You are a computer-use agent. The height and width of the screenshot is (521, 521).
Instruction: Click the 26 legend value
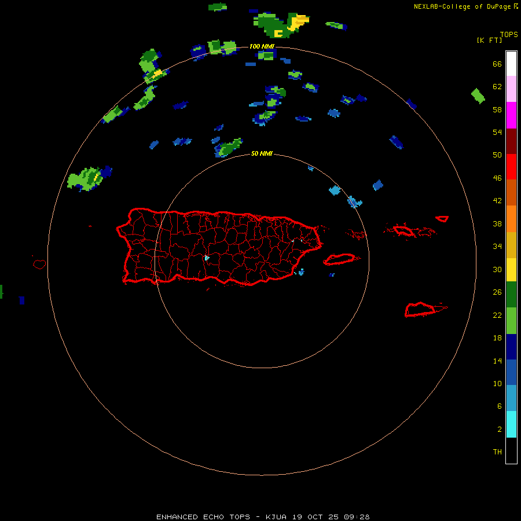497,292
